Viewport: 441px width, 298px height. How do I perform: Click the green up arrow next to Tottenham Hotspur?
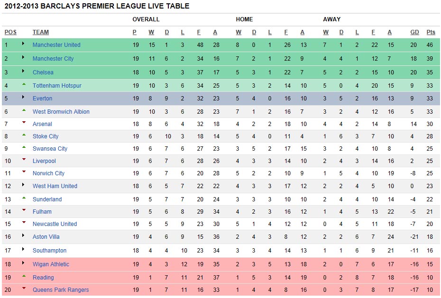click(24, 84)
